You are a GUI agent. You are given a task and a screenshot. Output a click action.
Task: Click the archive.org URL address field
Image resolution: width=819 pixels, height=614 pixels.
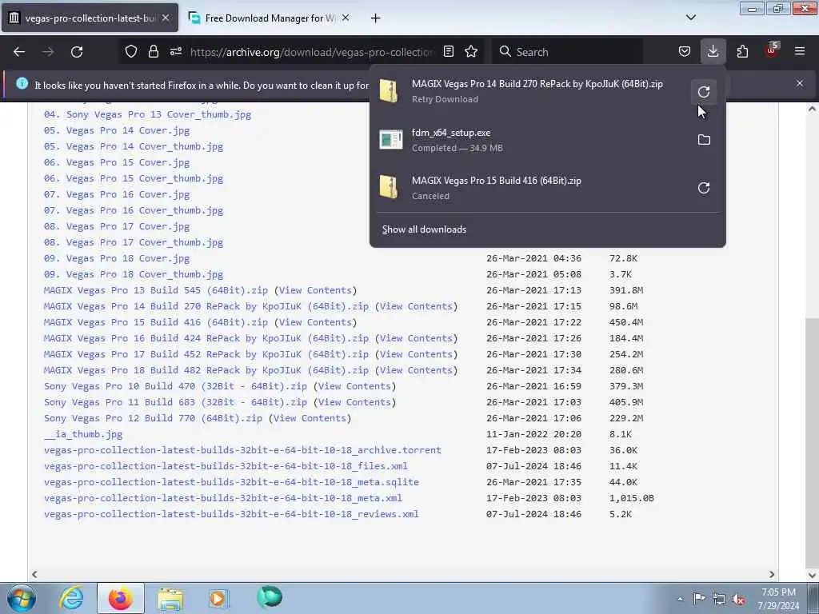[x=312, y=52]
